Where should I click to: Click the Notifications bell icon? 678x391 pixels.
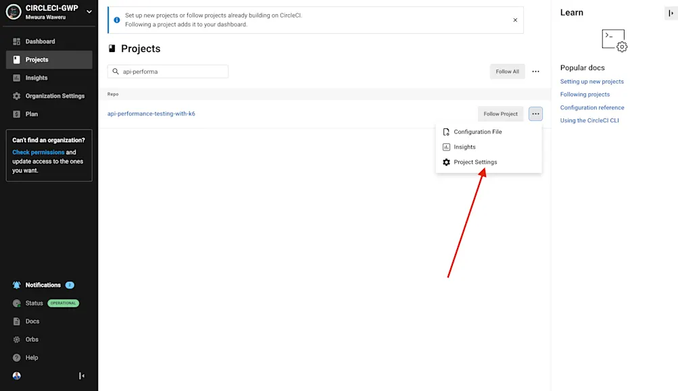click(x=16, y=285)
